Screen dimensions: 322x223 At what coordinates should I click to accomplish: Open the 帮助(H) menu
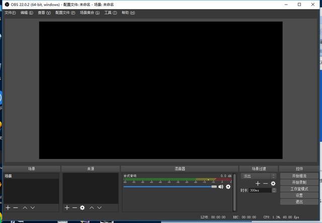[x=128, y=13]
